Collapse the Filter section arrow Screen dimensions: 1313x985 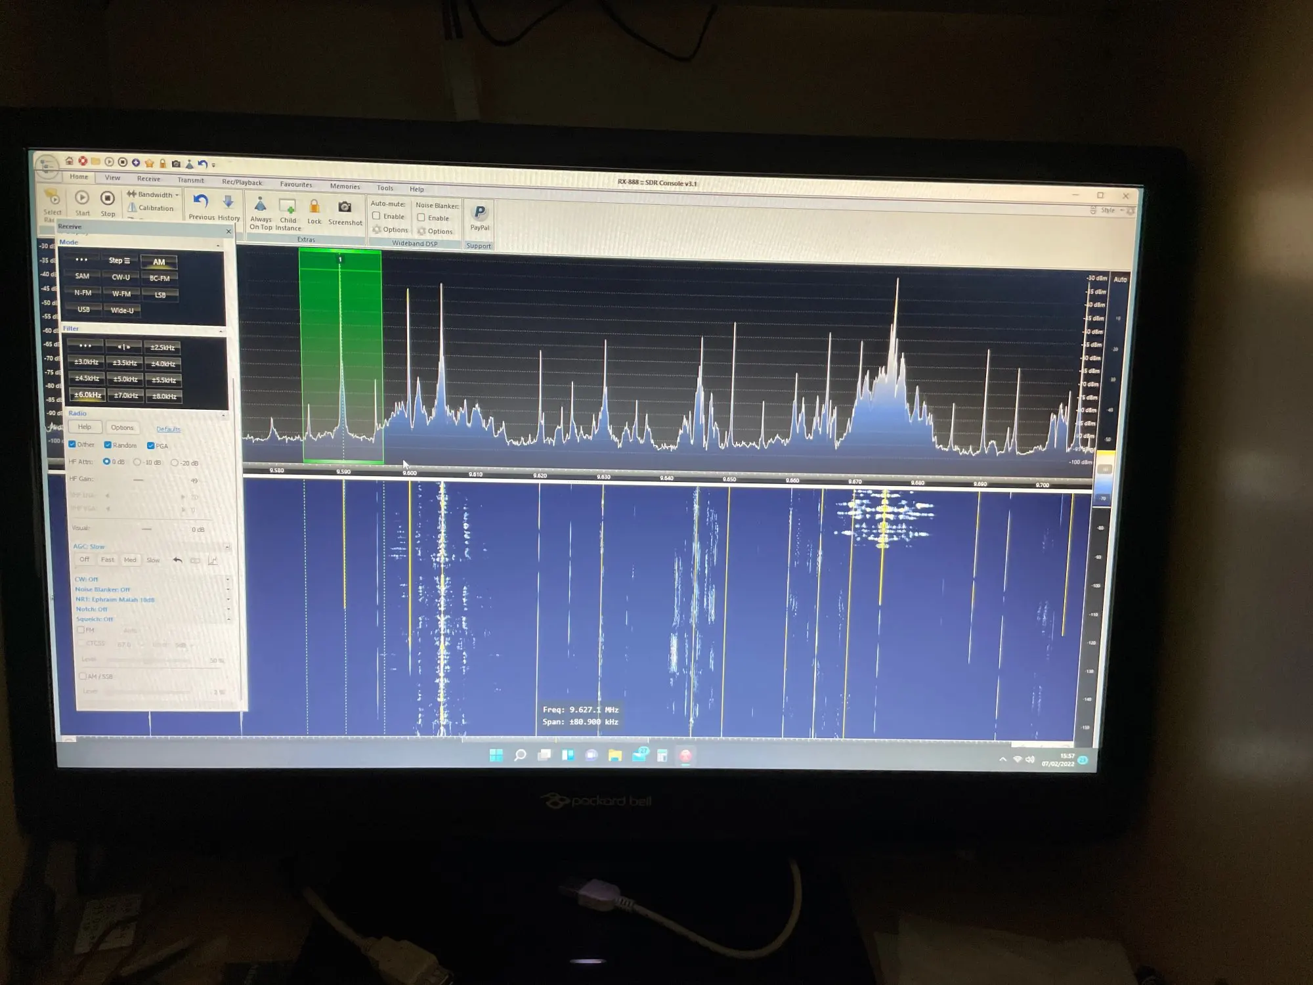(x=221, y=332)
